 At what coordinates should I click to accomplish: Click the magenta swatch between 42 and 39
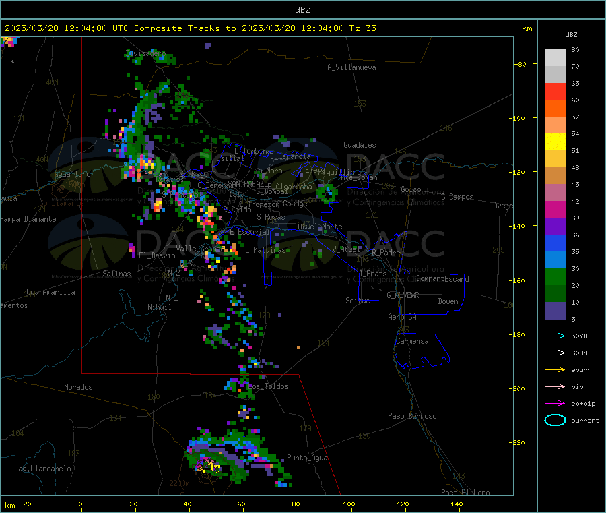pyautogui.click(x=555, y=209)
